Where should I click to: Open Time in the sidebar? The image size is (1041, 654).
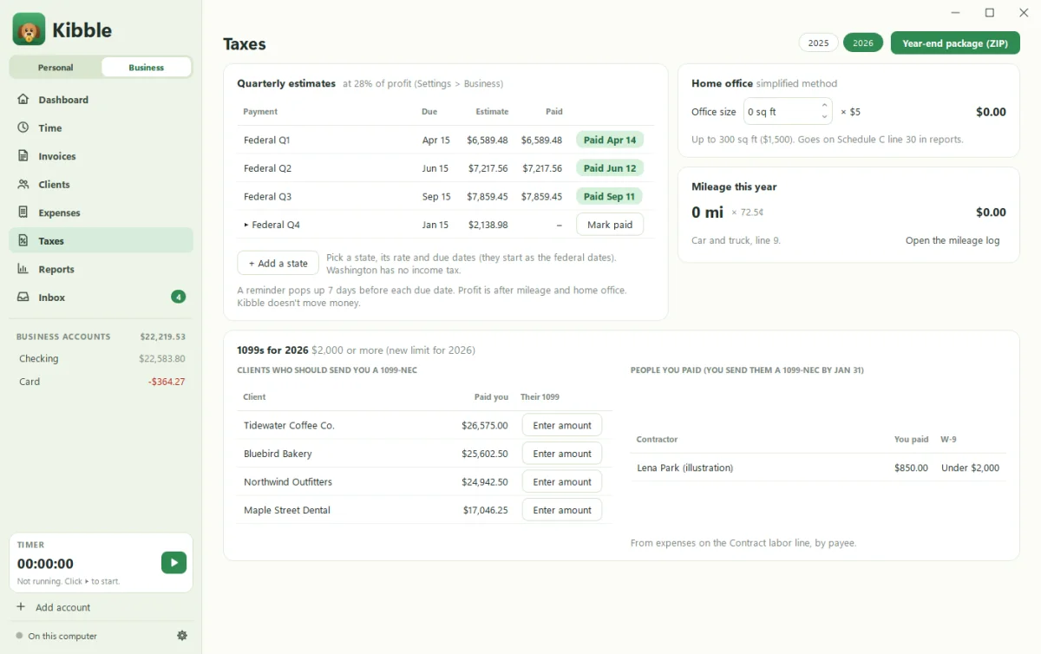pos(101,128)
